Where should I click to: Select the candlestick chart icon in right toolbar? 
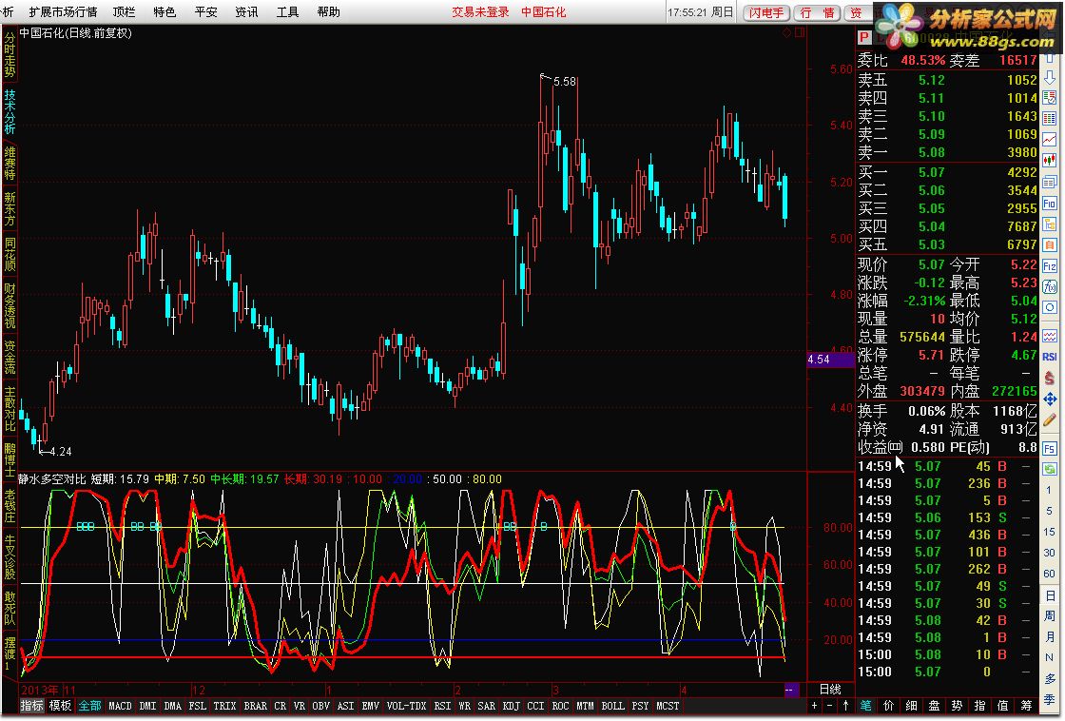tap(1050, 161)
